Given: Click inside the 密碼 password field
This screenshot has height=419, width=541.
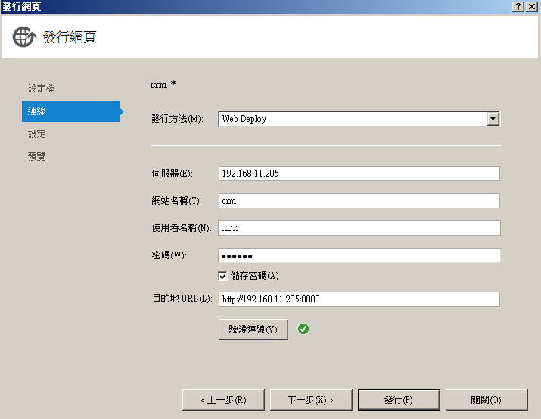Looking at the screenshot, I should (359, 255).
